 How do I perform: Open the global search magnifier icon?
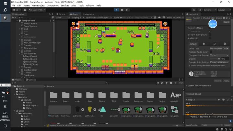tap(200, 10)
